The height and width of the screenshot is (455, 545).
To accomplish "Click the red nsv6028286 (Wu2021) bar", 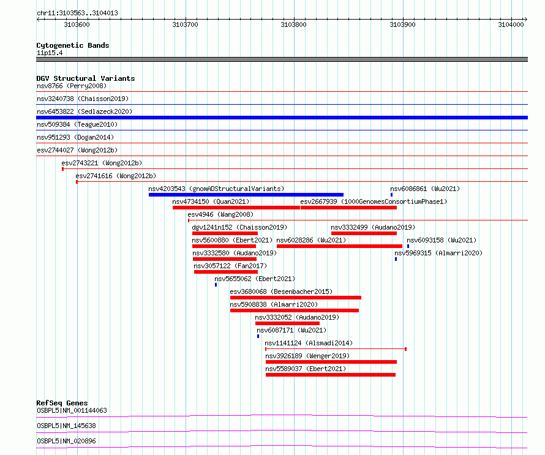I will click(340, 246).
